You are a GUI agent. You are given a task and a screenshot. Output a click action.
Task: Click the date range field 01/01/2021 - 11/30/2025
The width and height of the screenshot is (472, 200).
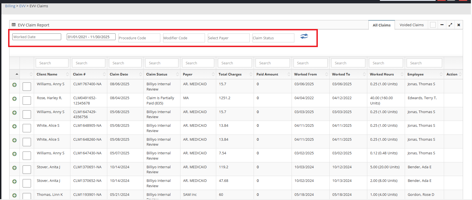pyautogui.click(x=91, y=37)
